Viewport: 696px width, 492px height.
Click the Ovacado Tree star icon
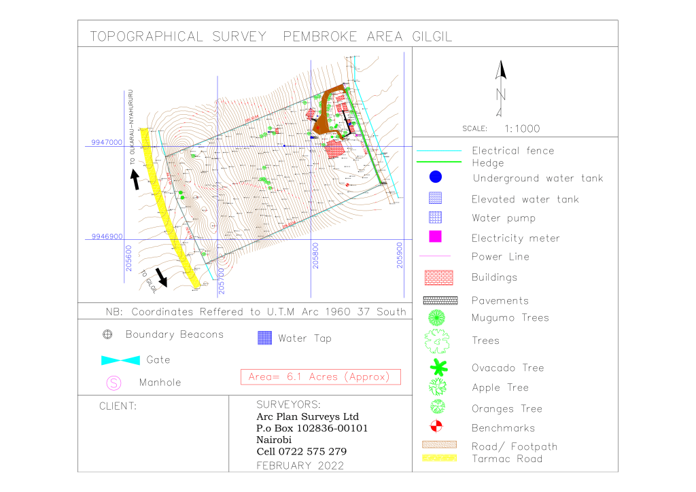pyautogui.click(x=437, y=367)
